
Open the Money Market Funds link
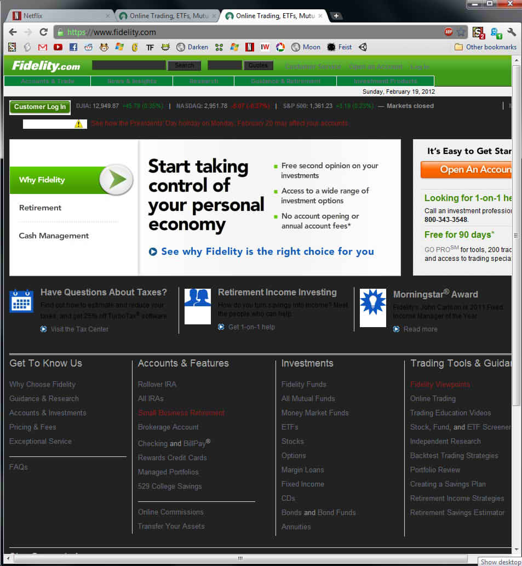coord(315,413)
